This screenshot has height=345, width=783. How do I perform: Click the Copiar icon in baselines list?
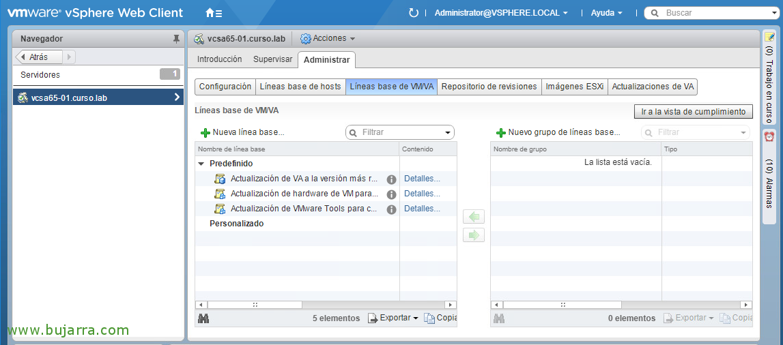(x=429, y=318)
